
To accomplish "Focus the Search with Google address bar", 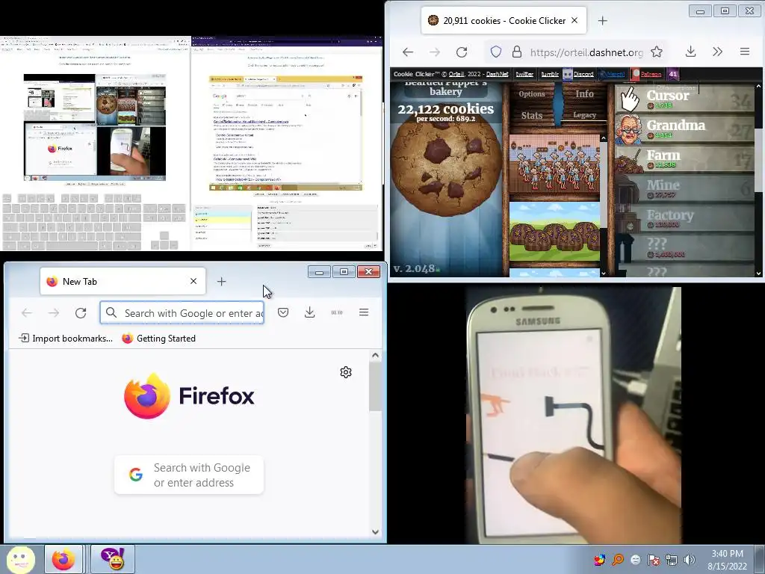I will 182,313.
